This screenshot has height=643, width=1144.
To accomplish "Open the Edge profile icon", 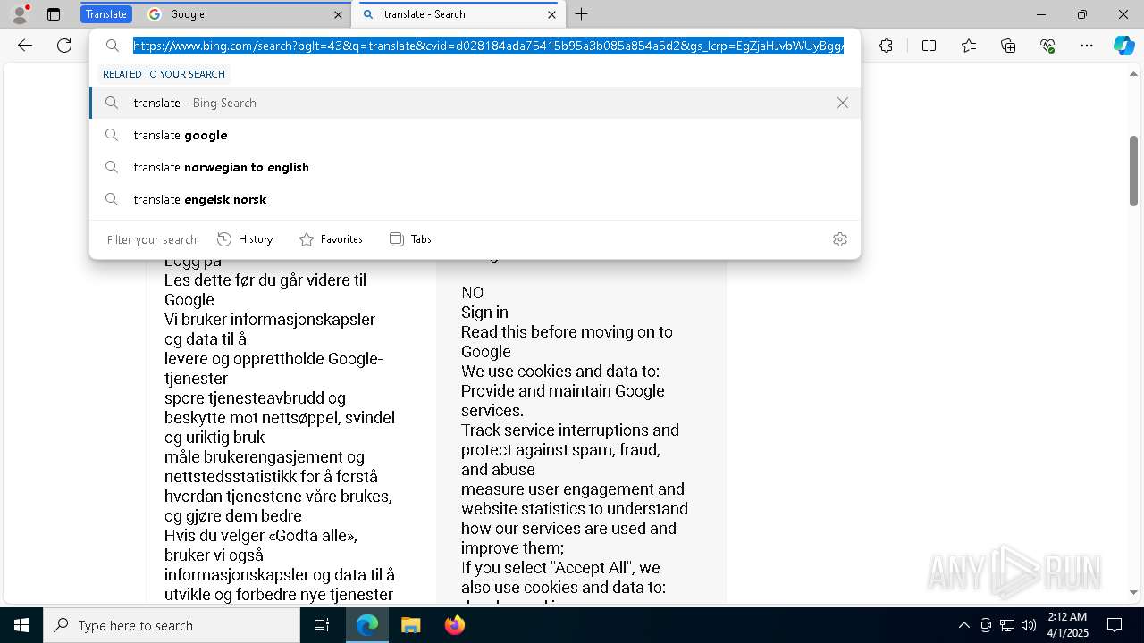I will [19, 14].
